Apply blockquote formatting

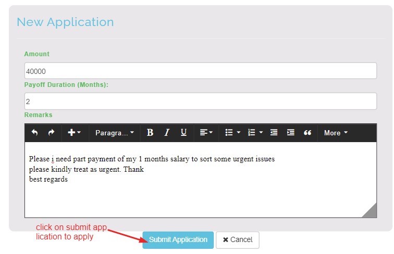pyautogui.click(x=307, y=133)
